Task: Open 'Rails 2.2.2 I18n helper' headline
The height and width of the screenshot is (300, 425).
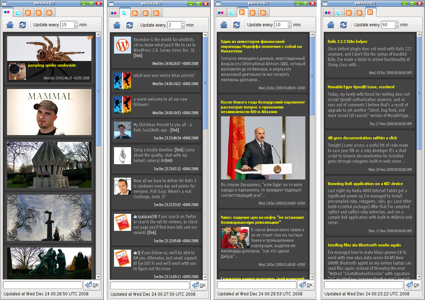Action: click(347, 41)
